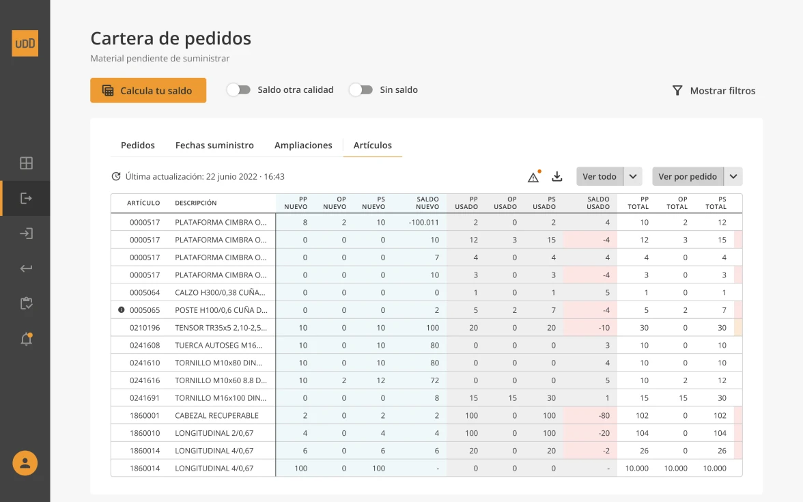Click the SALDO NUEVO column header
The width and height of the screenshot is (803, 502).
tap(427, 203)
